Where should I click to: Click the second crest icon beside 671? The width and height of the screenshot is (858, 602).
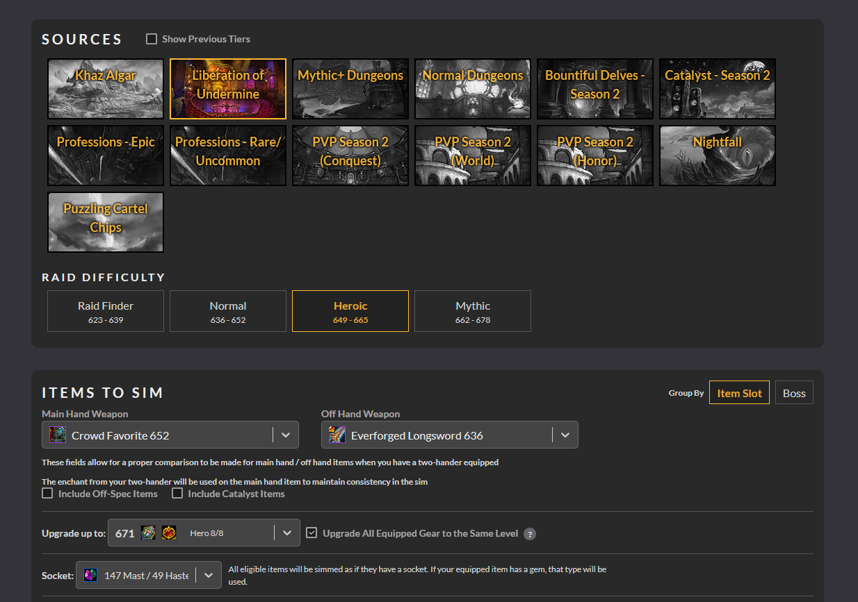tap(169, 533)
